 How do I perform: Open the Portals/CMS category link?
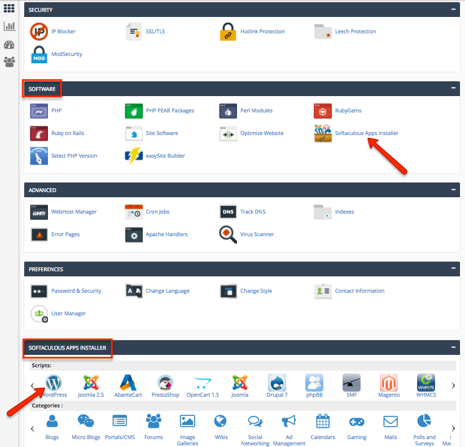[120, 437]
